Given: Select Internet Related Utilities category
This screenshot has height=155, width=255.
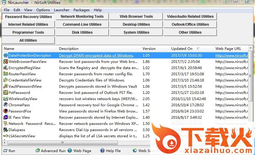Looking at the screenshot, I should (28, 25).
